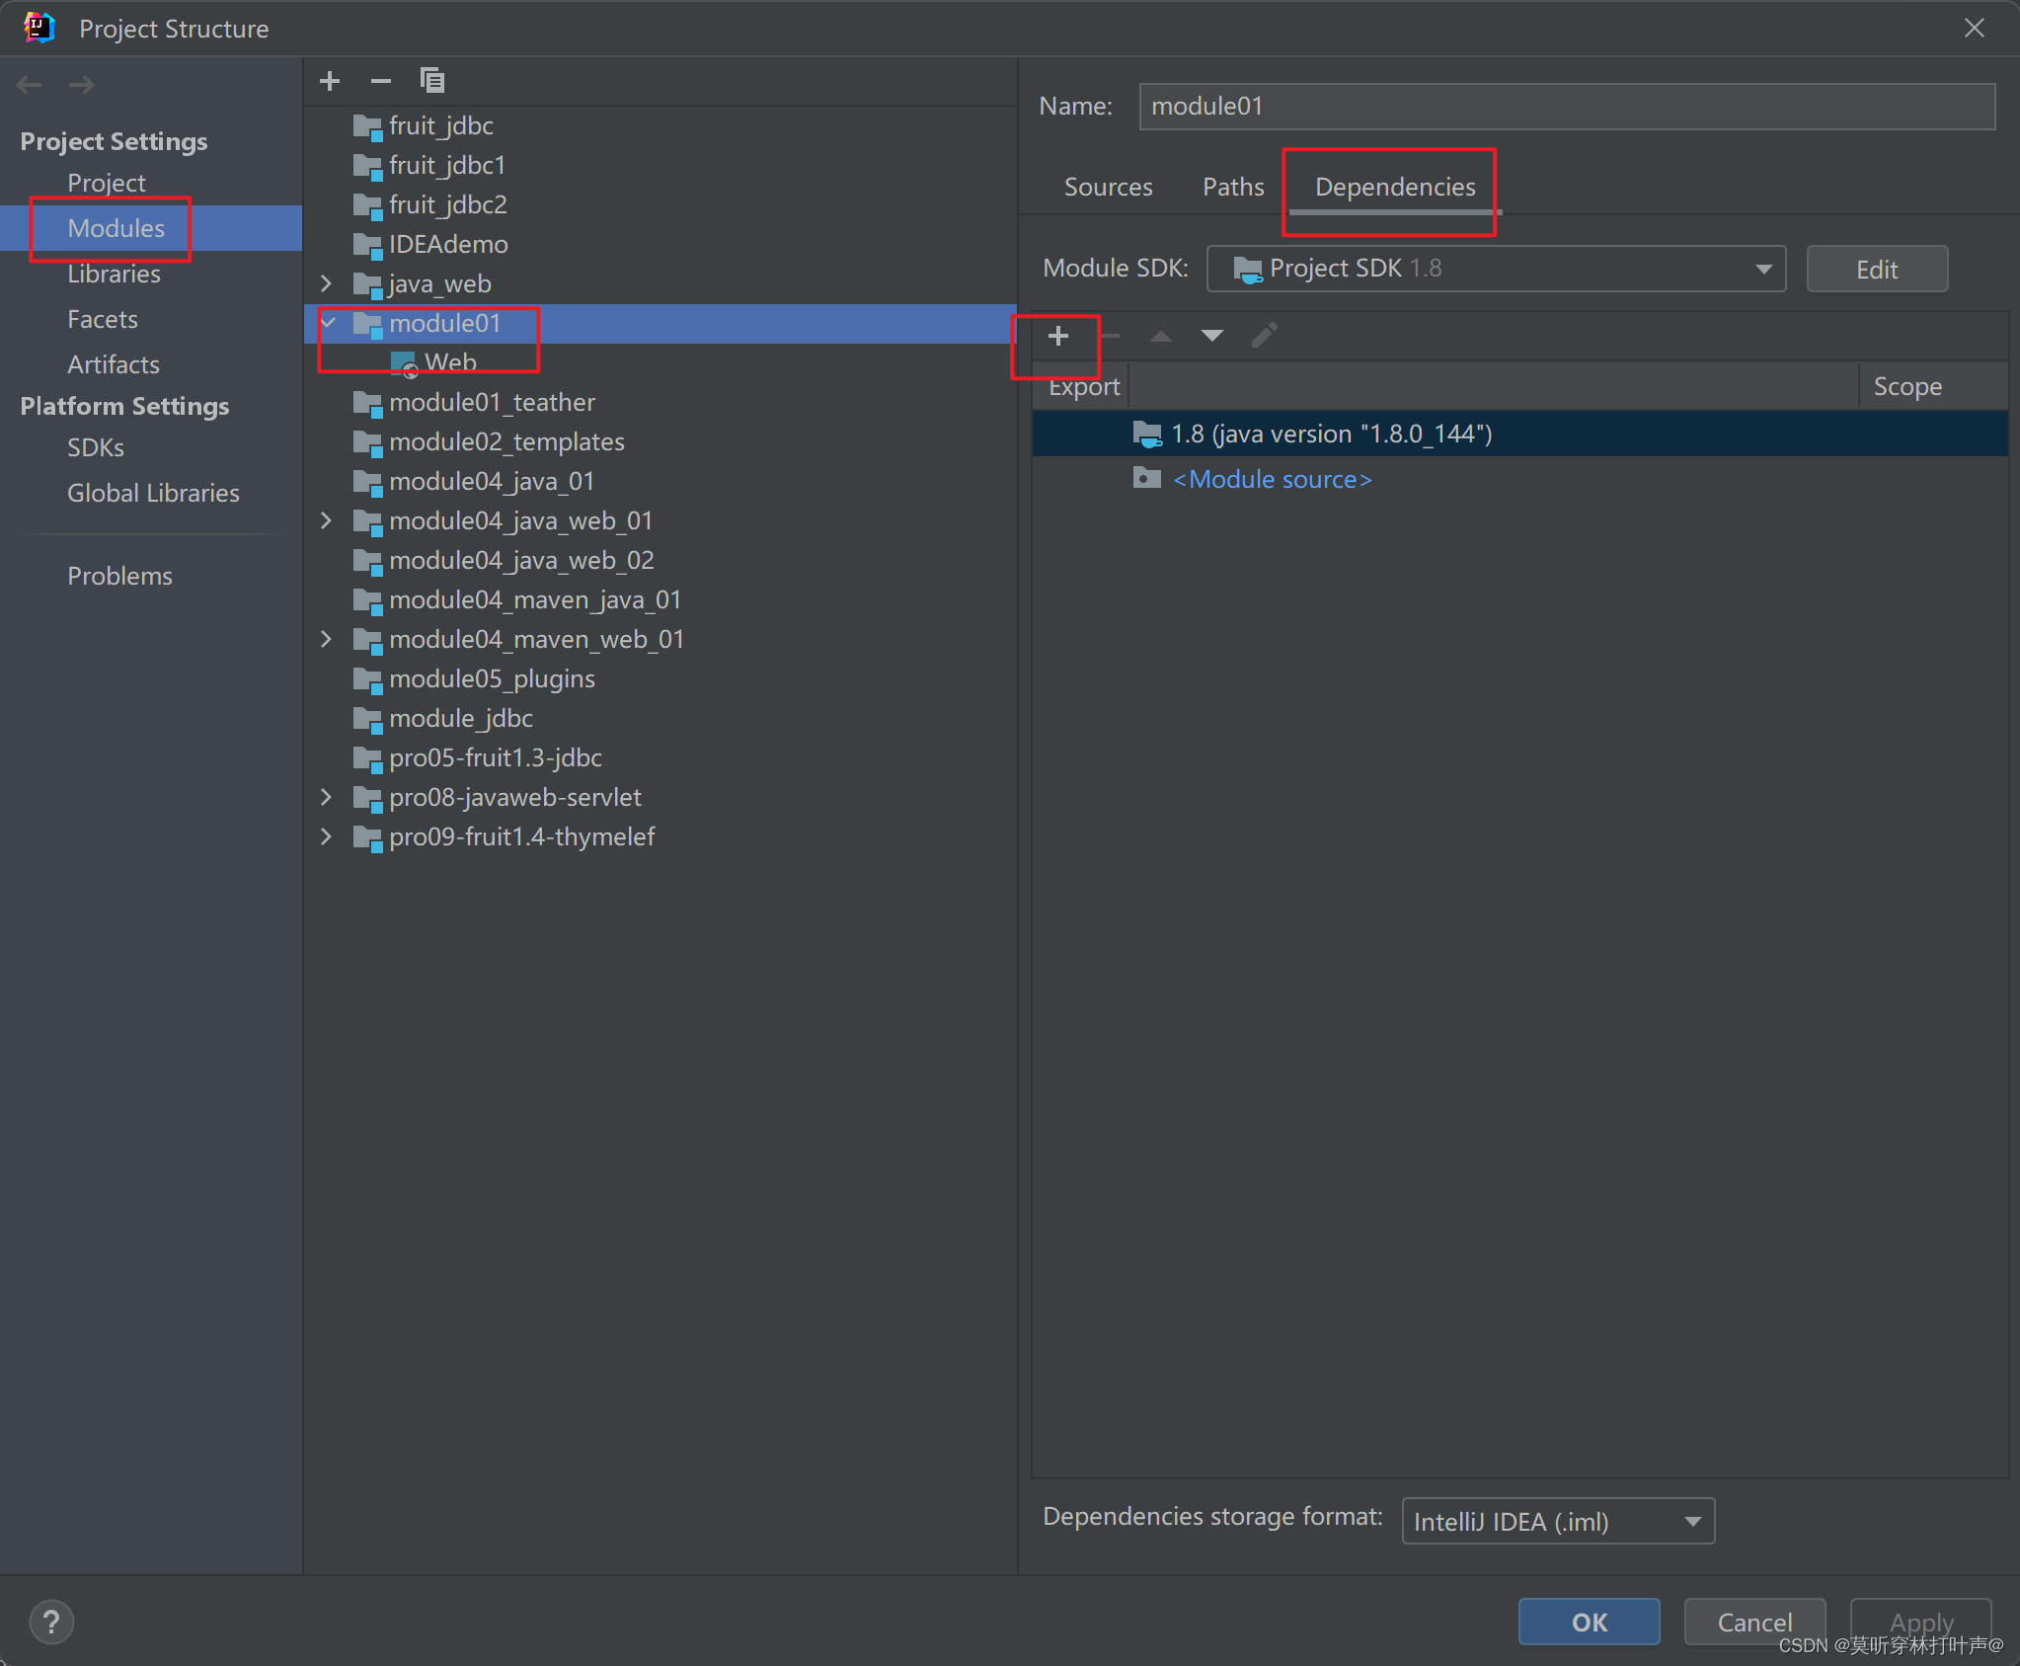Select the 1.8 java version dependency row
This screenshot has width=2020, height=1666.
(1520, 434)
